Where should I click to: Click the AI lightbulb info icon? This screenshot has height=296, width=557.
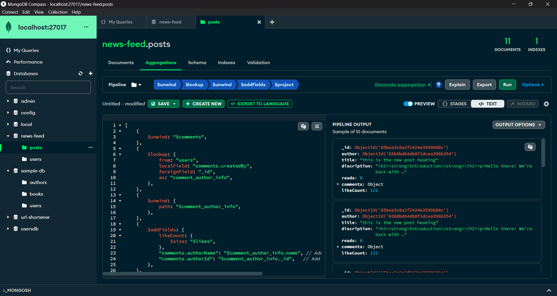[439, 84]
